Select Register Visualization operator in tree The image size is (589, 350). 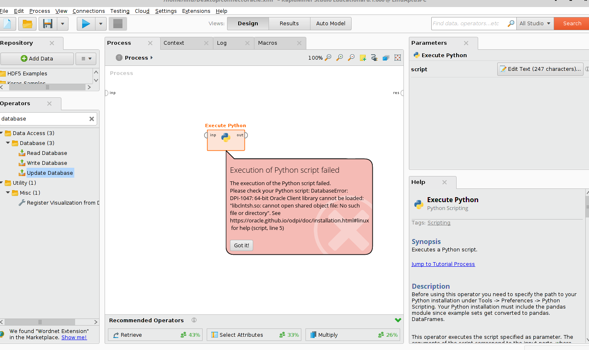[59, 203]
